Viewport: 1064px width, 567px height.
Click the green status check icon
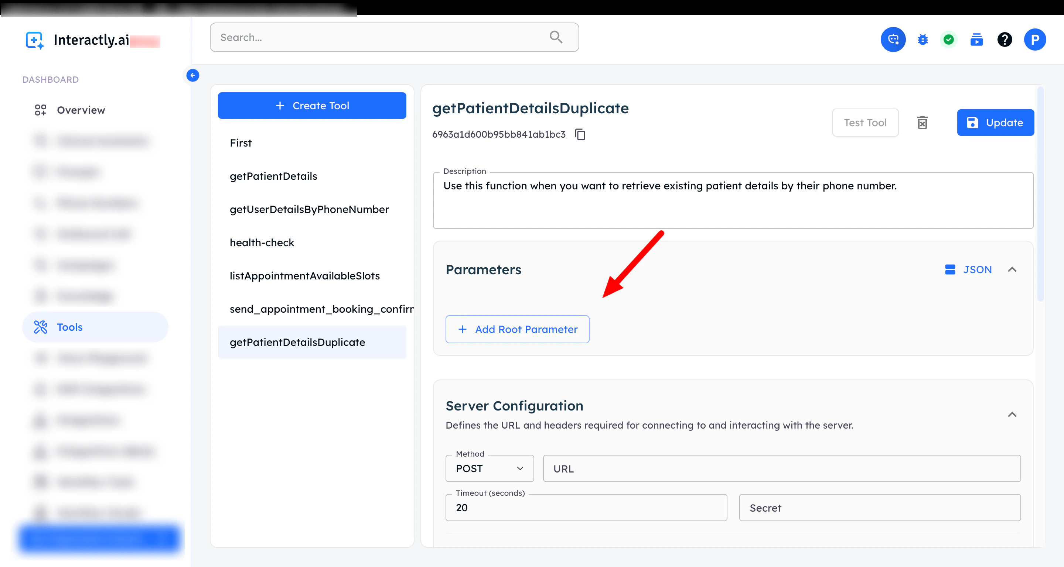[x=949, y=39]
